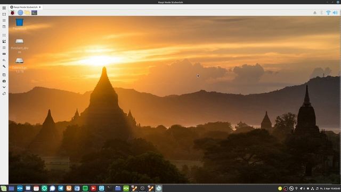Image resolution: width=341 pixels, height=192 pixels.
Task: Select the wastebasket icon on remote desktop
Action: click(x=19, y=22)
